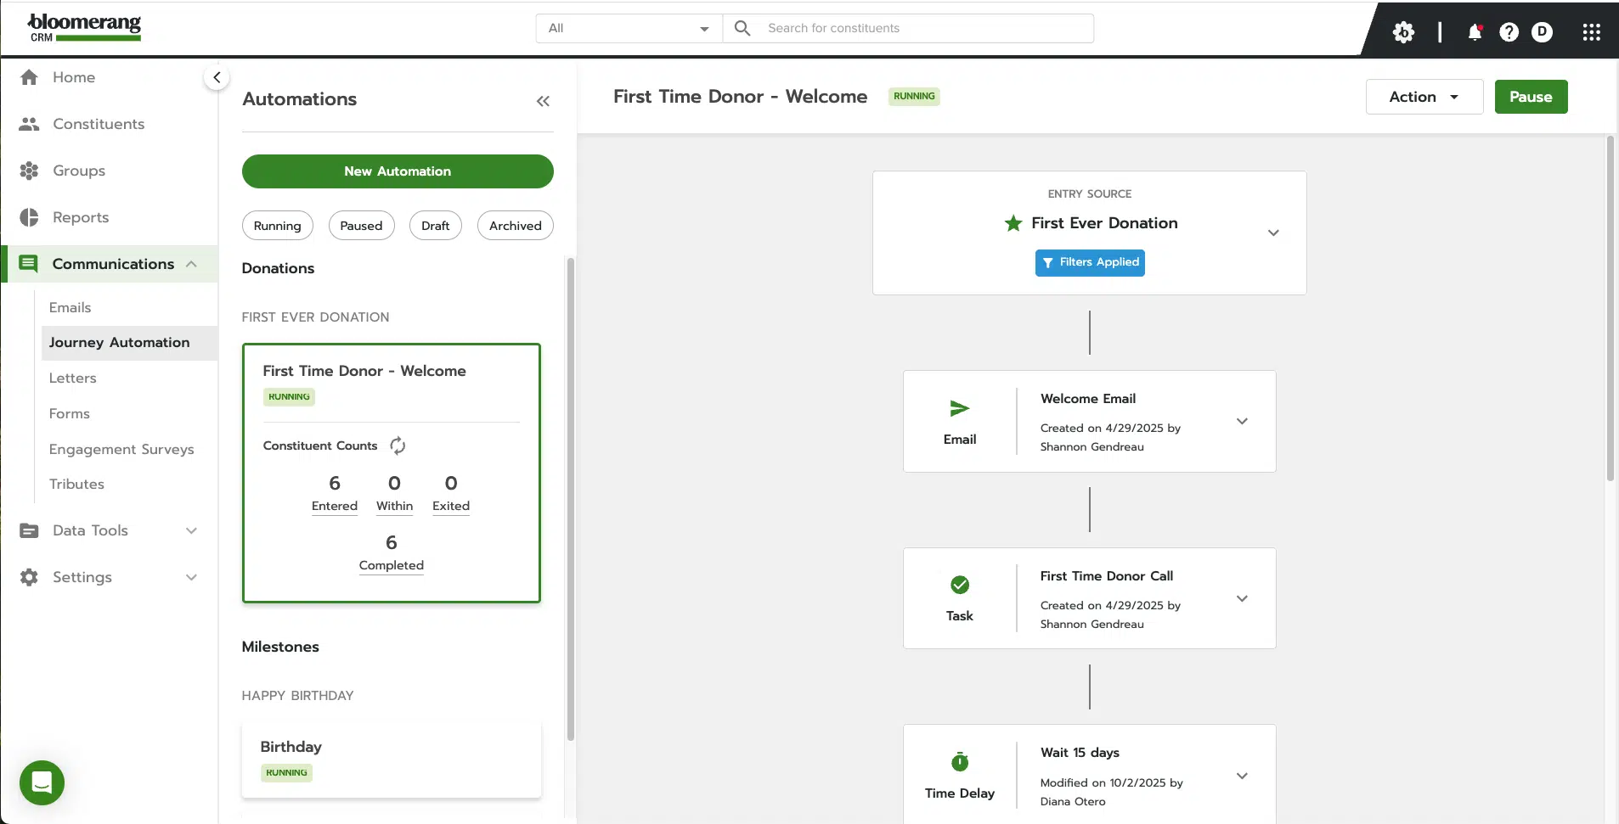Screen dimensions: 1619x824
Task: Click the Filters Applied badge
Action: click(x=1090, y=262)
